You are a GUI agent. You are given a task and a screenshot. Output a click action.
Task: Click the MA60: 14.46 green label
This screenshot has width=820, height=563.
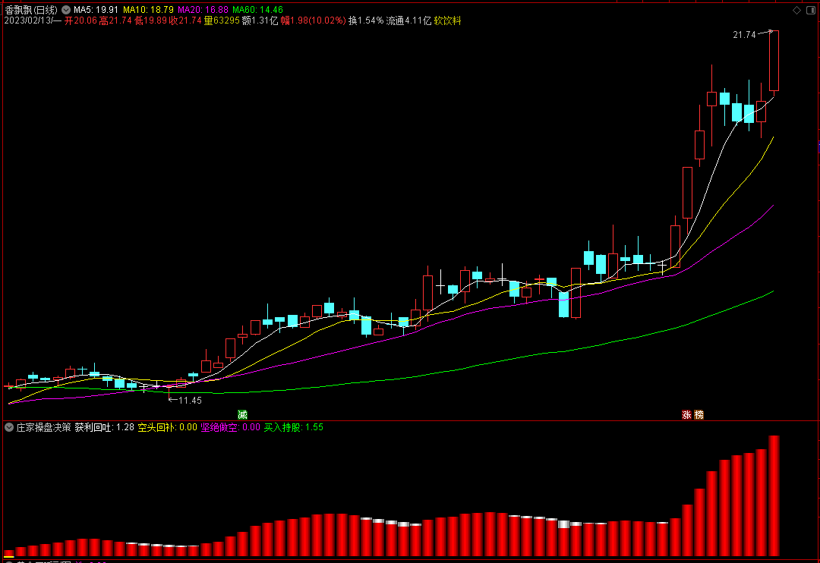pos(258,10)
